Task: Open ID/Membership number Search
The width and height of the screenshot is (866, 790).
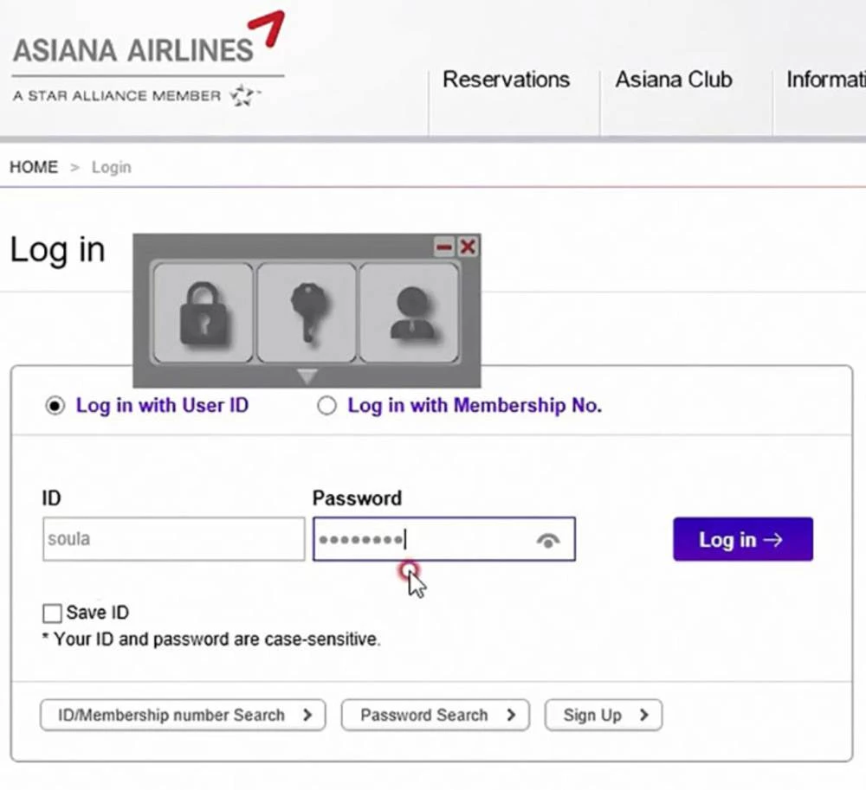Action: (183, 716)
